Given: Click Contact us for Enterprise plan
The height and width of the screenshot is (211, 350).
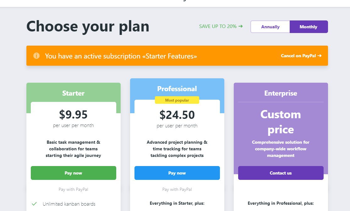Looking at the screenshot, I should click(x=281, y=173).
